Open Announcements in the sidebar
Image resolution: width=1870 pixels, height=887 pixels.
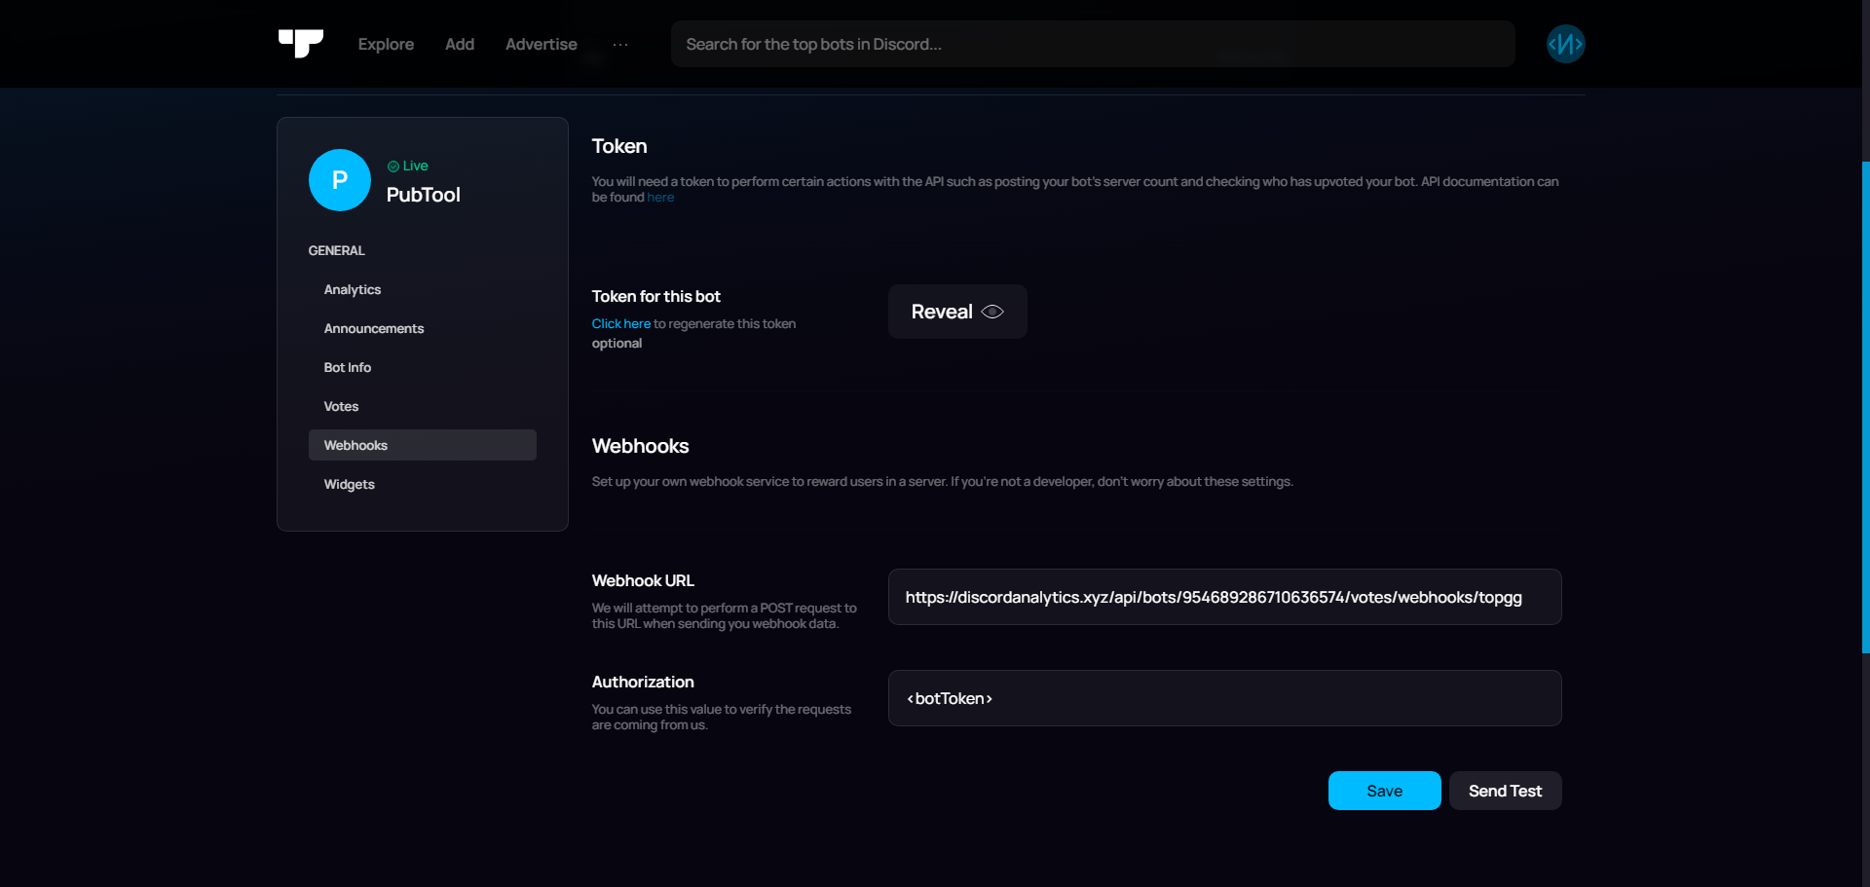coord(374,329)
